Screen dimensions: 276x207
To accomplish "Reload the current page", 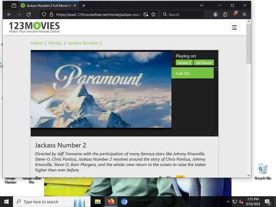I will 29,15.
